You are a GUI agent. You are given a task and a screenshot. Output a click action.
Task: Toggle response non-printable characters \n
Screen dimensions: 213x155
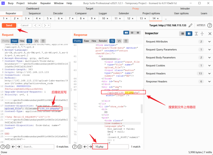coord(119,41)
